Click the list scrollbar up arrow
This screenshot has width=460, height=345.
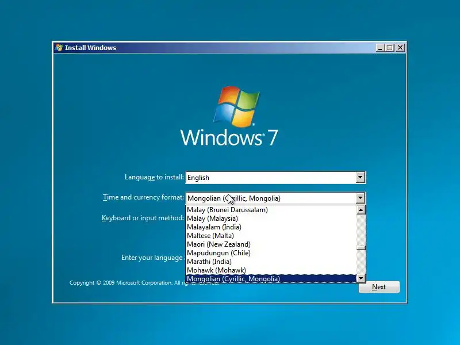[361, 210]
